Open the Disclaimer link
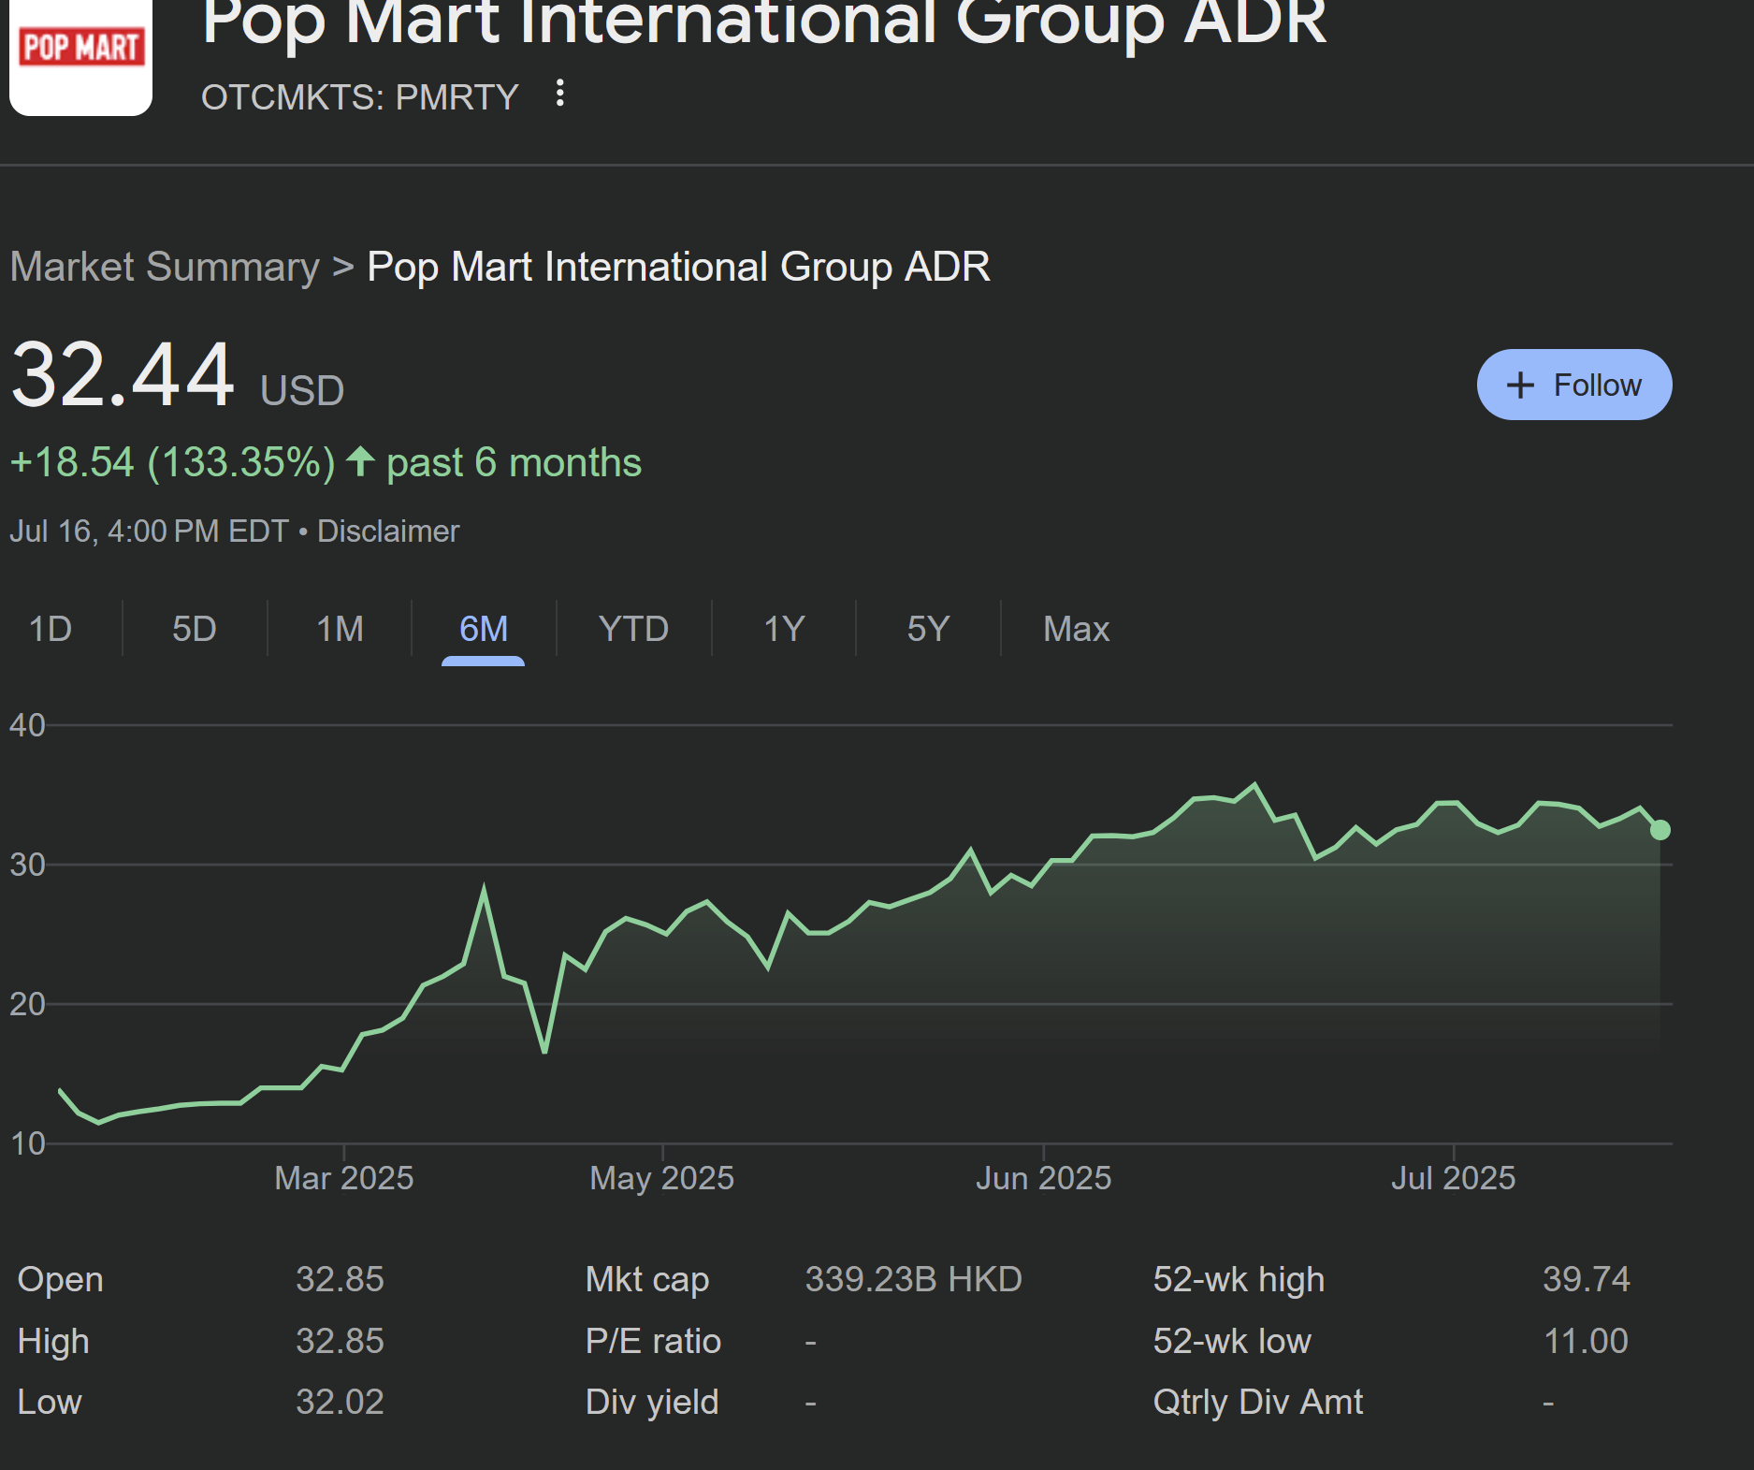Screen dimensions: 1754x1470 pos(388,531)
